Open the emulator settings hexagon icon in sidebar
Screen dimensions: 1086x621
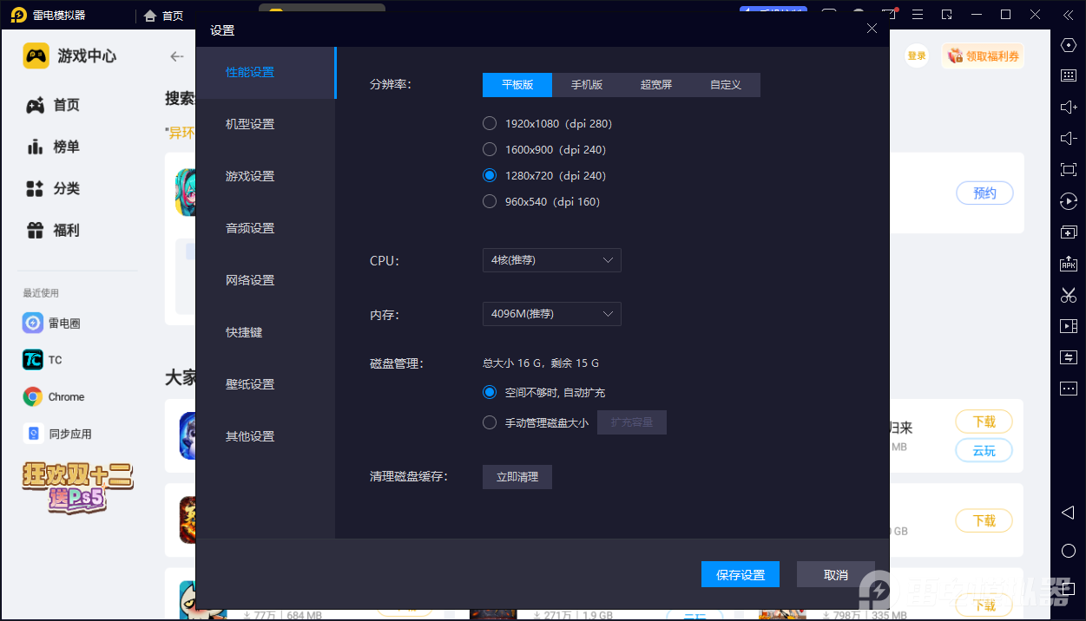pos(1069,44)
